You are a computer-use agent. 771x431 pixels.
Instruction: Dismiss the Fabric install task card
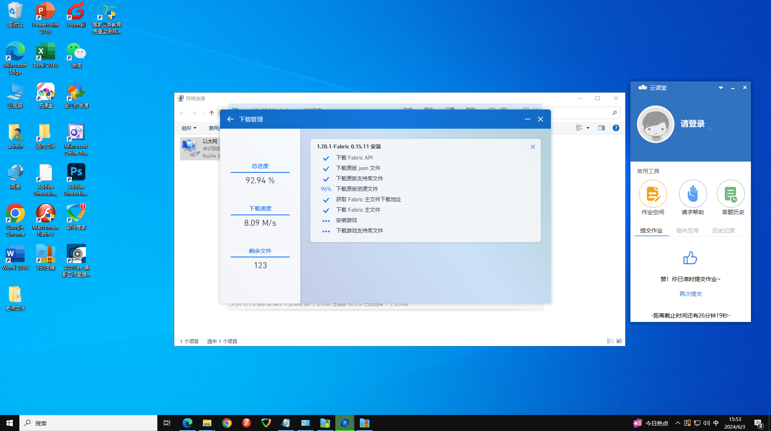coord(532,147)
